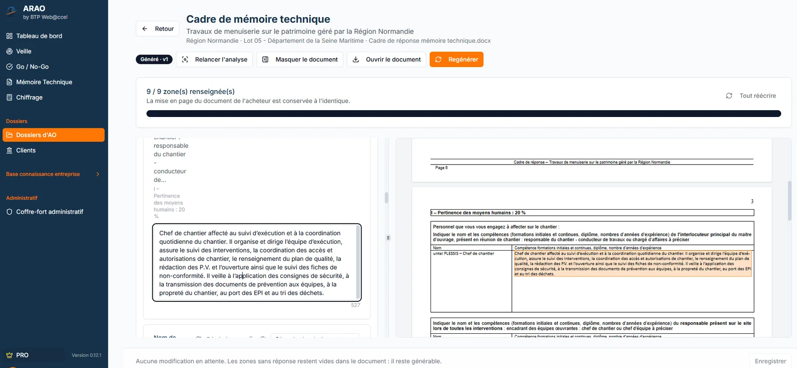The image size is (797, 368).
Task: Open Tableau de bord page
Action: (54, 36)
